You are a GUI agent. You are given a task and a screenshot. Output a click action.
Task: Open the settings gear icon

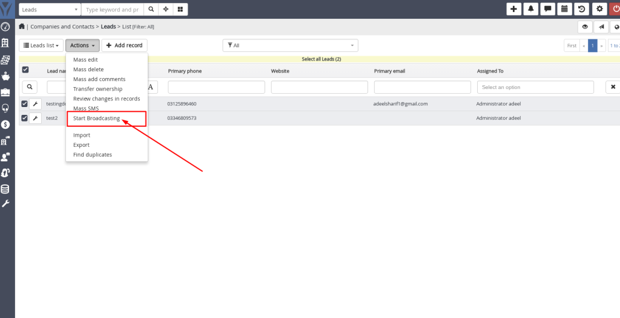599,9
